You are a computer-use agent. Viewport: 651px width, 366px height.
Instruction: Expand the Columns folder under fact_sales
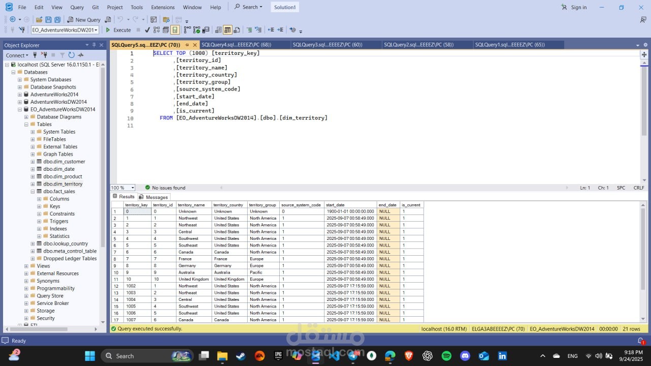(x=39, y=199)
